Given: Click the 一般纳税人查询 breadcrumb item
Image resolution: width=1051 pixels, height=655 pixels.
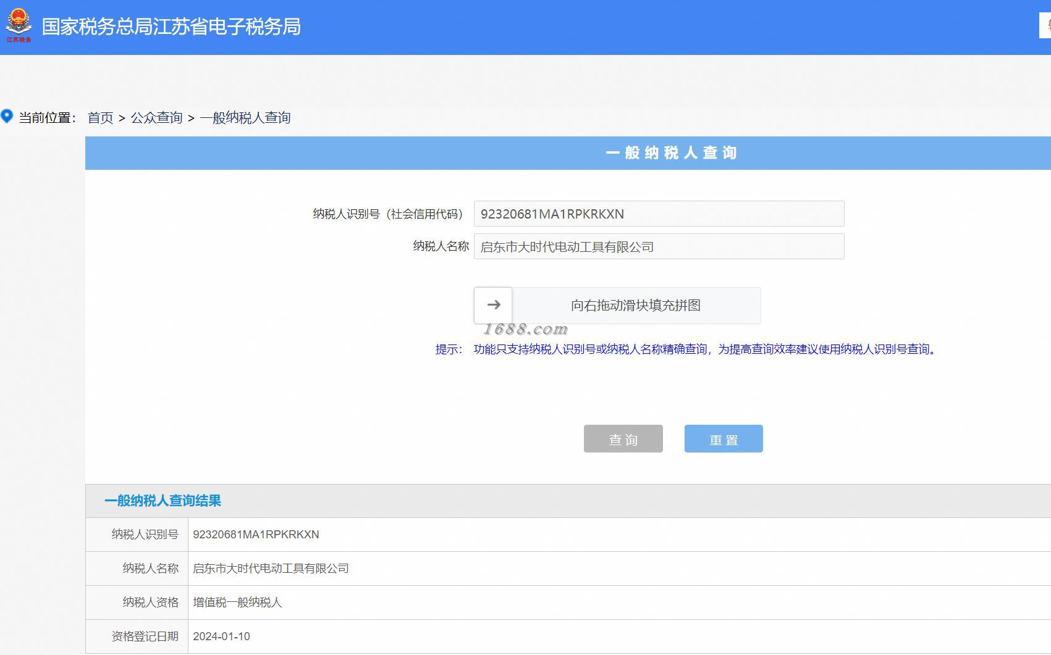Looking at the screenshot, I should click(x=245, y=117).
